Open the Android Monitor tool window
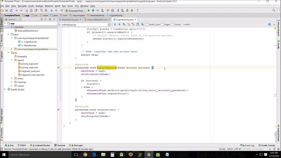The image size is (281, 158). (40, 145)
